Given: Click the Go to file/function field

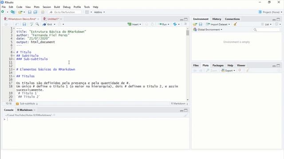Looking at the screenshot, I should tap(65, 12).
